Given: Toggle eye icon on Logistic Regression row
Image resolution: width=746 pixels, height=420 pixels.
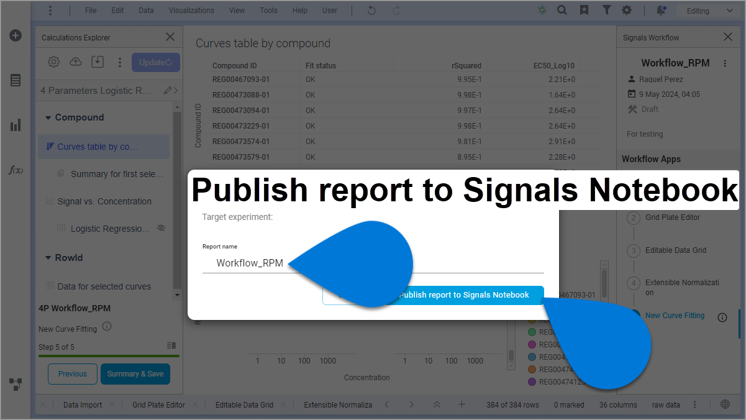Looking at the screenshot, I should 161,228.
